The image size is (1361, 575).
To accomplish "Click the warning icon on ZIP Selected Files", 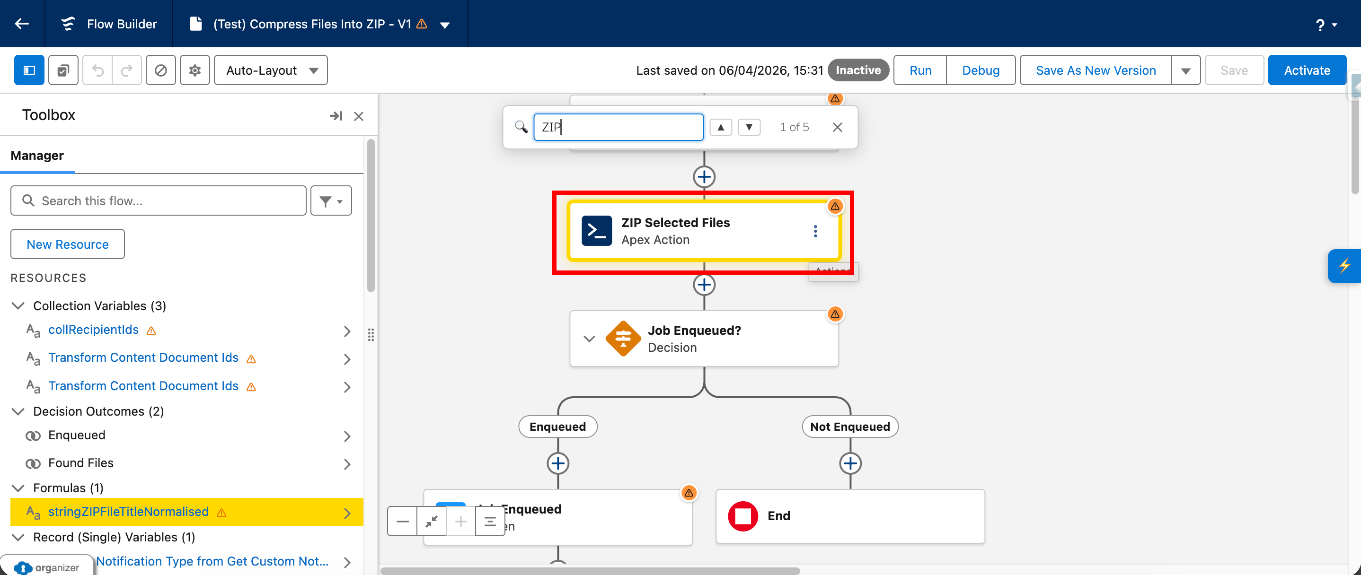I will pos(835,207).
